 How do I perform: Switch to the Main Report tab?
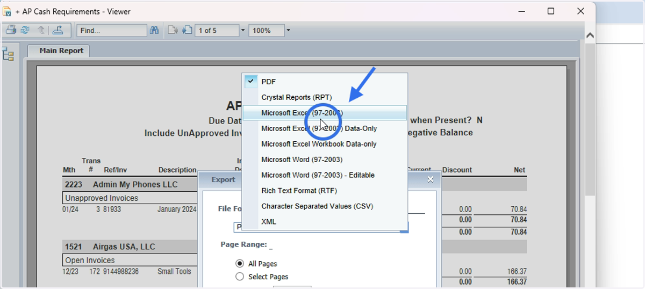pos(59,50)
